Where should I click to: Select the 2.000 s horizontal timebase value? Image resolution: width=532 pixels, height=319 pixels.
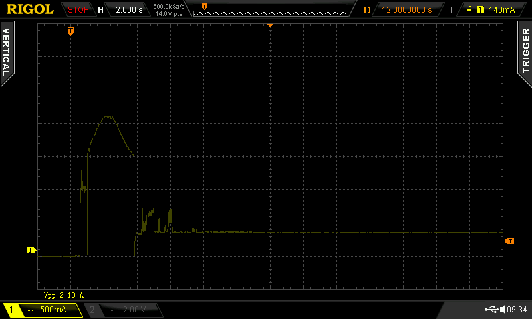[x=129, y=10]
